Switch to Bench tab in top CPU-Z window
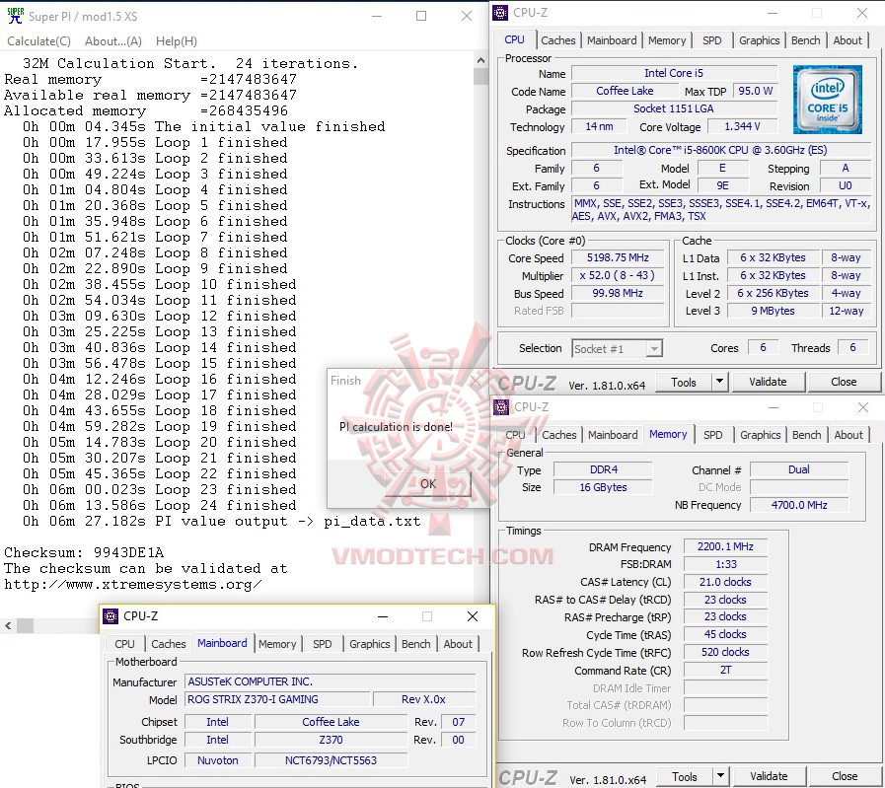885x788 pixels. coord(805,40)
